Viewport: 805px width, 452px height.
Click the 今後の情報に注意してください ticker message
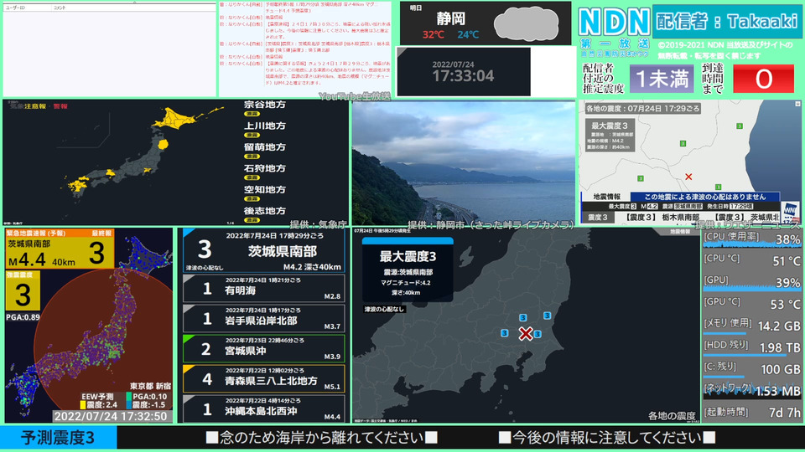tap(607, 438)
